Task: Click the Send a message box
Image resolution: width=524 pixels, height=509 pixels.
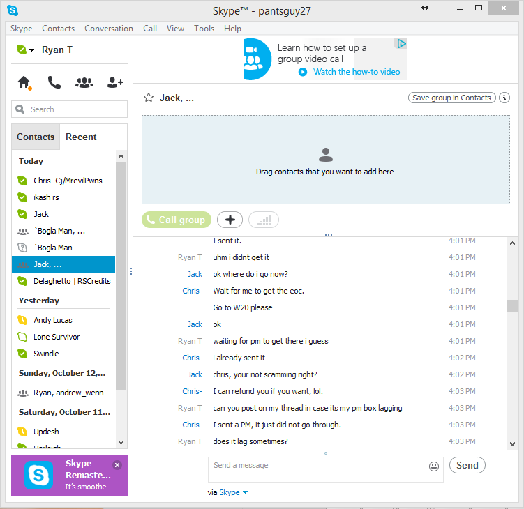Action: point(326,469)
